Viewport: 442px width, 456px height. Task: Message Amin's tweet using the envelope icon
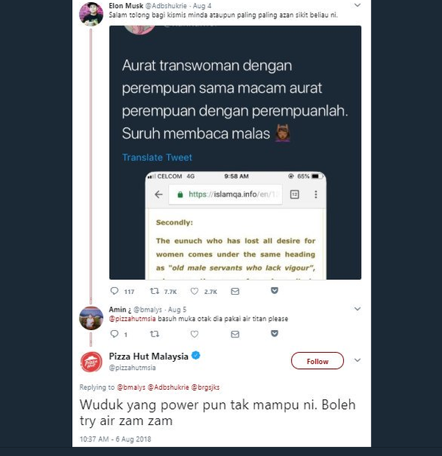click(x=235, y=334)
